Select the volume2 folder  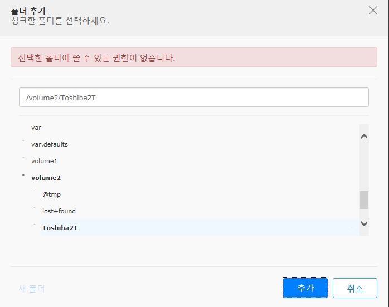[46, 178]
